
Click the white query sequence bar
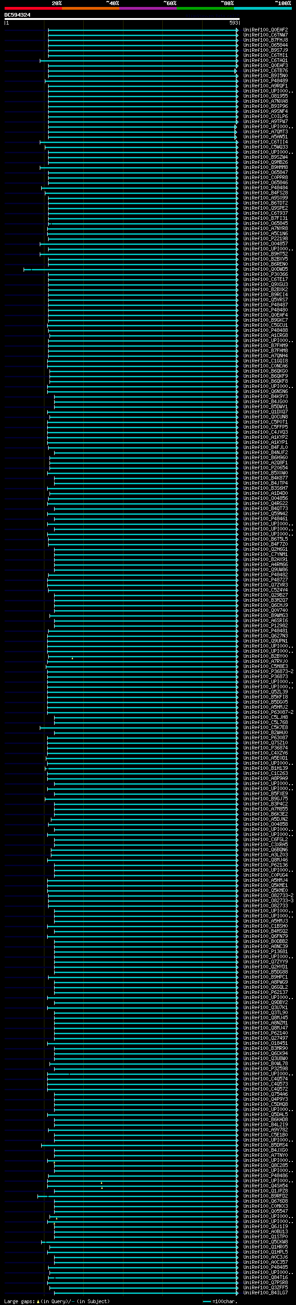[122, 19]
